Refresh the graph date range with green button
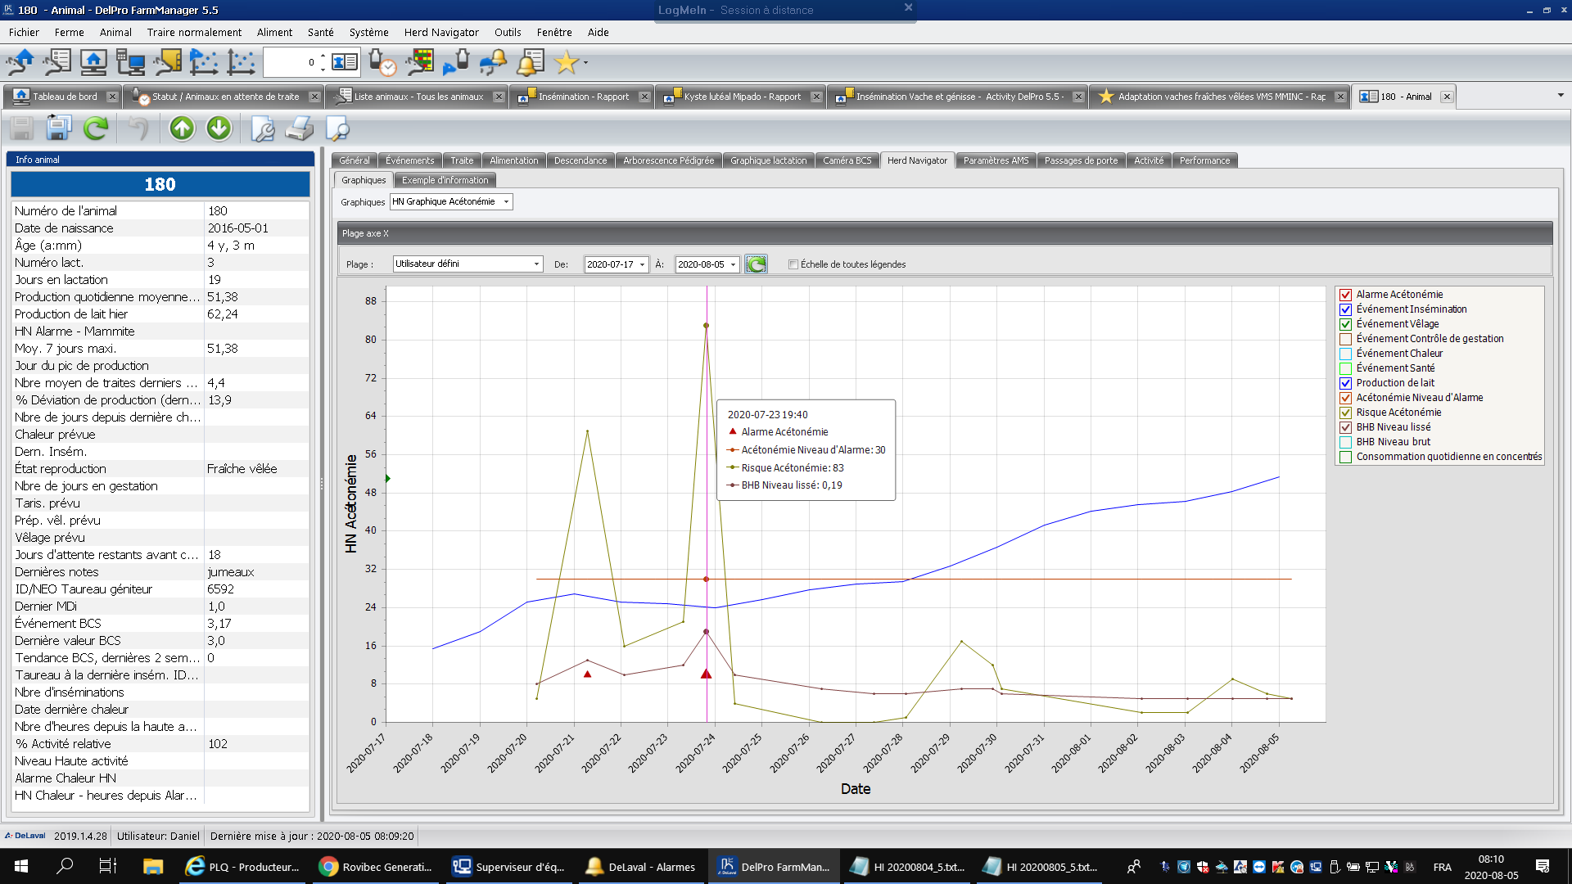The height and width of the screenshot is (884, 1572). point(756,264)
